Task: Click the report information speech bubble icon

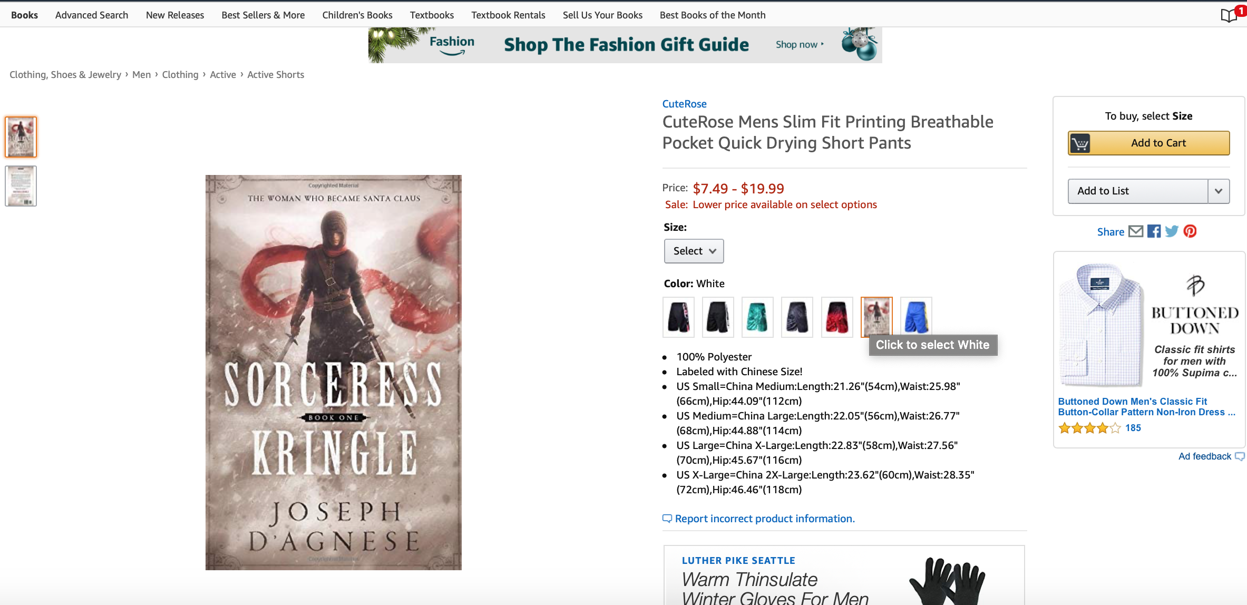Action: tap(667, 519)
